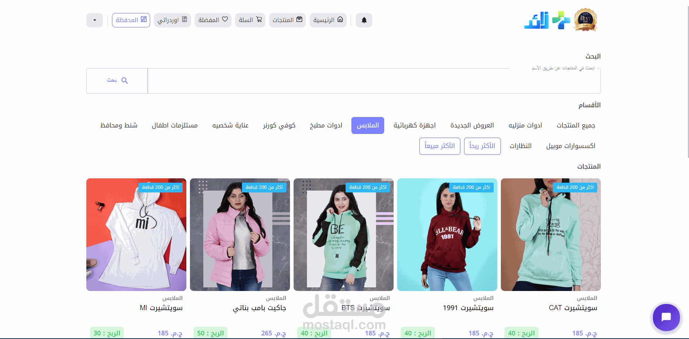
Task: Open جاكيت بامب بناتي product image
Action: [x=240, y=235]
